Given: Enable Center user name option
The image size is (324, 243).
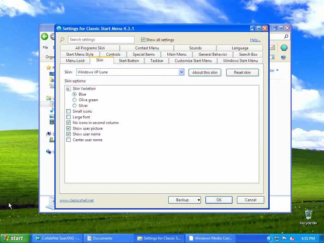Looking at the screenshot, I should click(68, 140).
